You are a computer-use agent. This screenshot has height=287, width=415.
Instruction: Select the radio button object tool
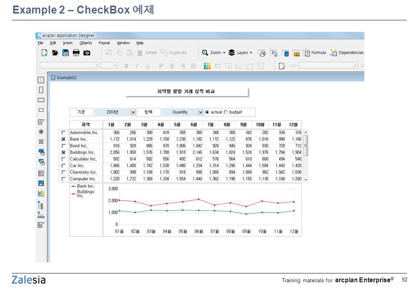tap(41, 132)
